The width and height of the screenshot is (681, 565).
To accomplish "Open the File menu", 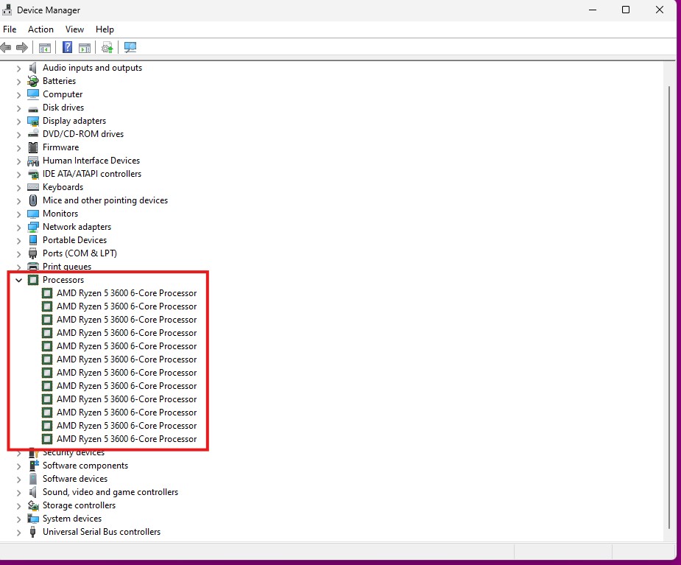I will point(10,29).
